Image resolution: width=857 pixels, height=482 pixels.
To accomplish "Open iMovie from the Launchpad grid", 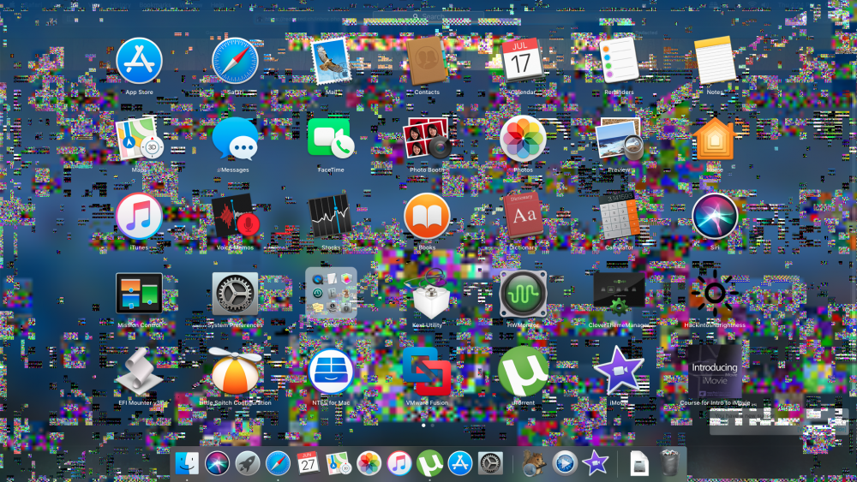I will (x=619, y=372).
